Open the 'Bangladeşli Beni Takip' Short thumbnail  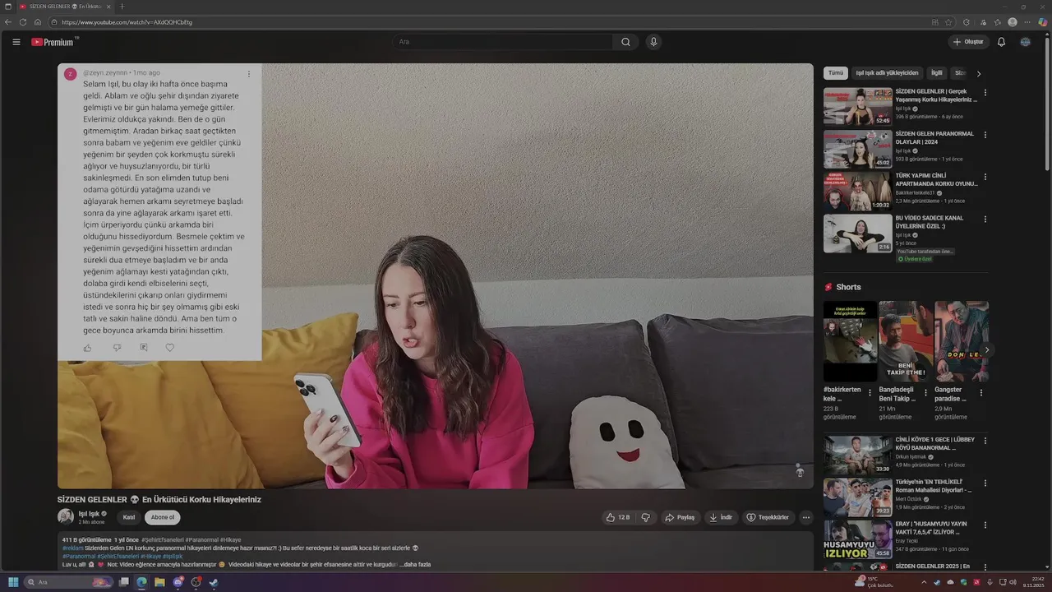tap(906, 341)
